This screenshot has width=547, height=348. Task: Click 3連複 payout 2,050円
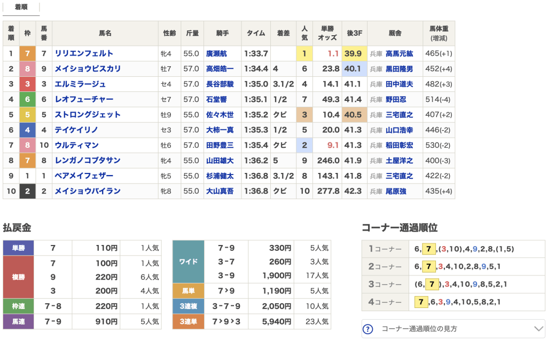click(277, 306)
